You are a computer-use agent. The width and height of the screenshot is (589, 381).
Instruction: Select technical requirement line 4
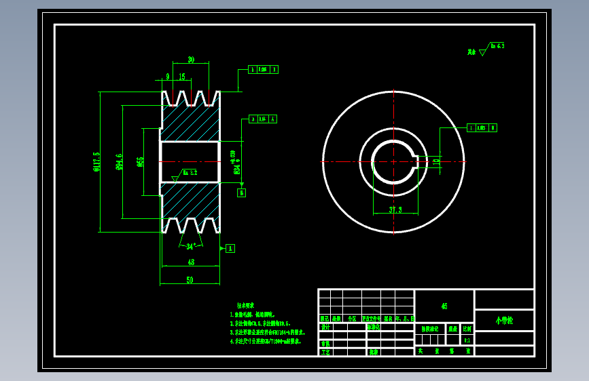point(265,341)
